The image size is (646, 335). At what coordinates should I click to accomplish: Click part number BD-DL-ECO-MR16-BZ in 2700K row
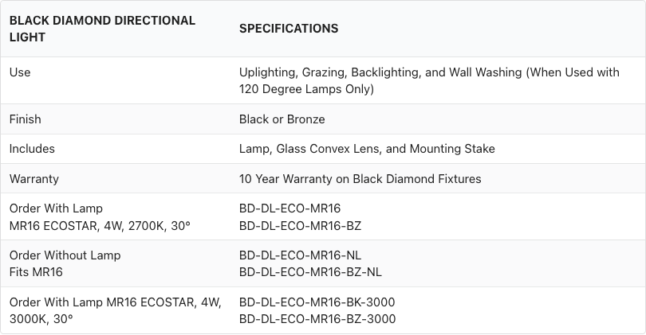(300, 226)
